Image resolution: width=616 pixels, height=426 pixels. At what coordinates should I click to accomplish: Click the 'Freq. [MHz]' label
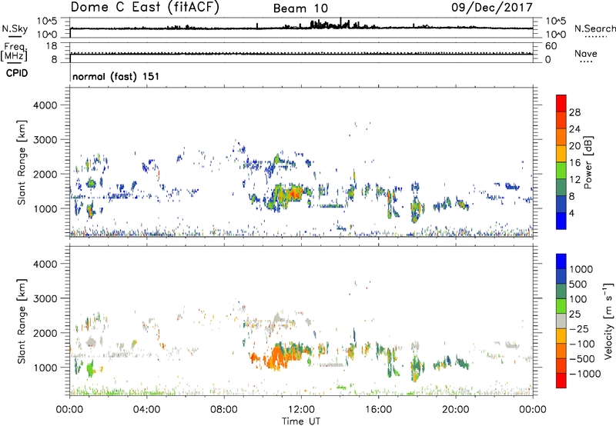point(14,52)
